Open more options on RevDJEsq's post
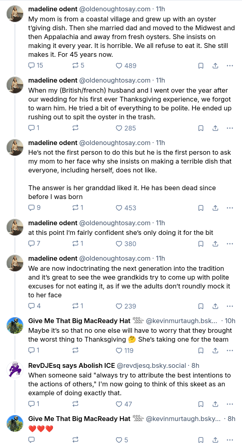The width and height of the screenshot is (242, 446). pos(230,404)
